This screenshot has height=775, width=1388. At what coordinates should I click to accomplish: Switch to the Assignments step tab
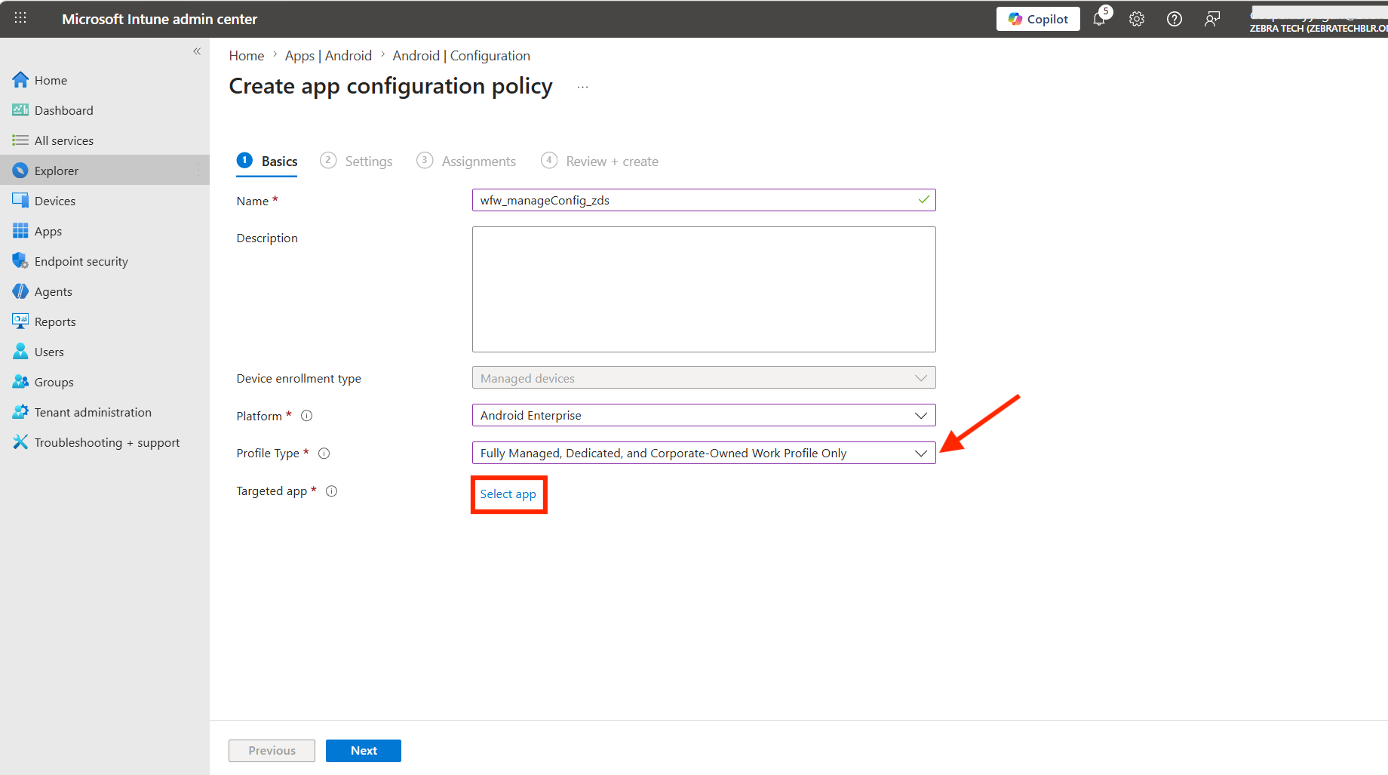point(466,161)
